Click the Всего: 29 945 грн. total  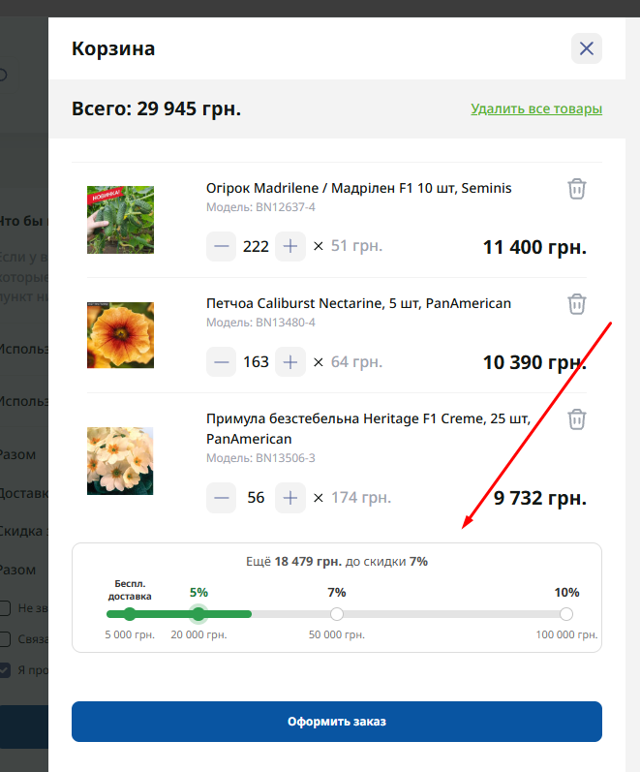point(157,108)
